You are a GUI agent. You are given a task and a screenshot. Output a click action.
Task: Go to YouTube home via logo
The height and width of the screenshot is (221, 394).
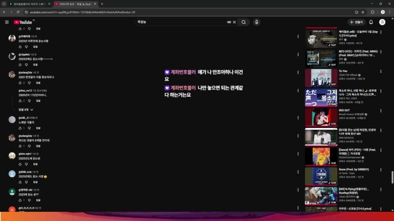[x=23, y=22]
